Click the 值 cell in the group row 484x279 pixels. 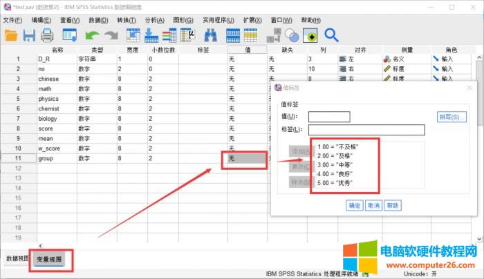pyautogui.click(x=247, y=158)
